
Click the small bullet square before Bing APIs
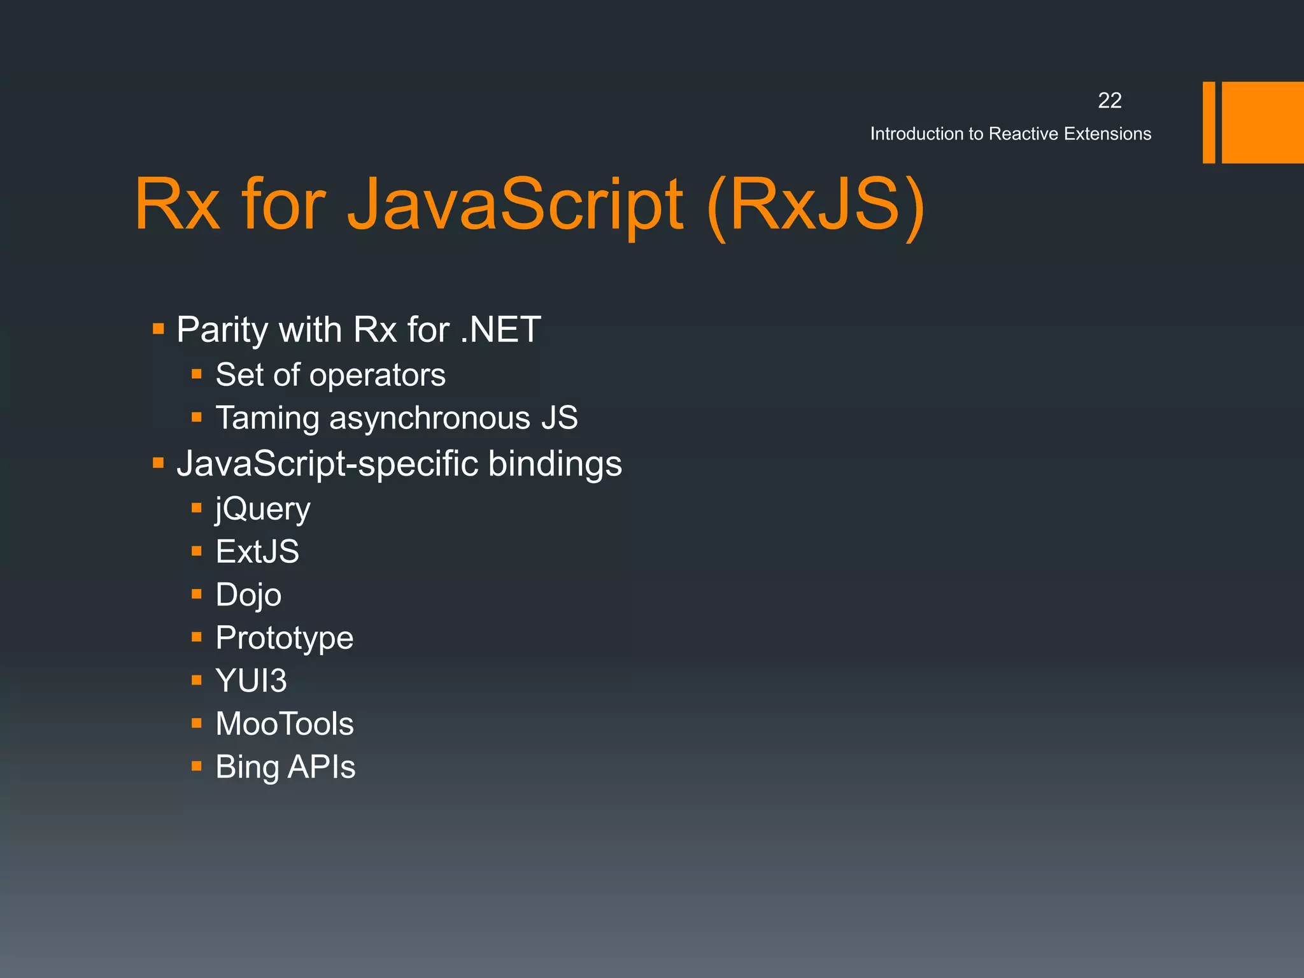pyautogui.click(x=197, y=766)
